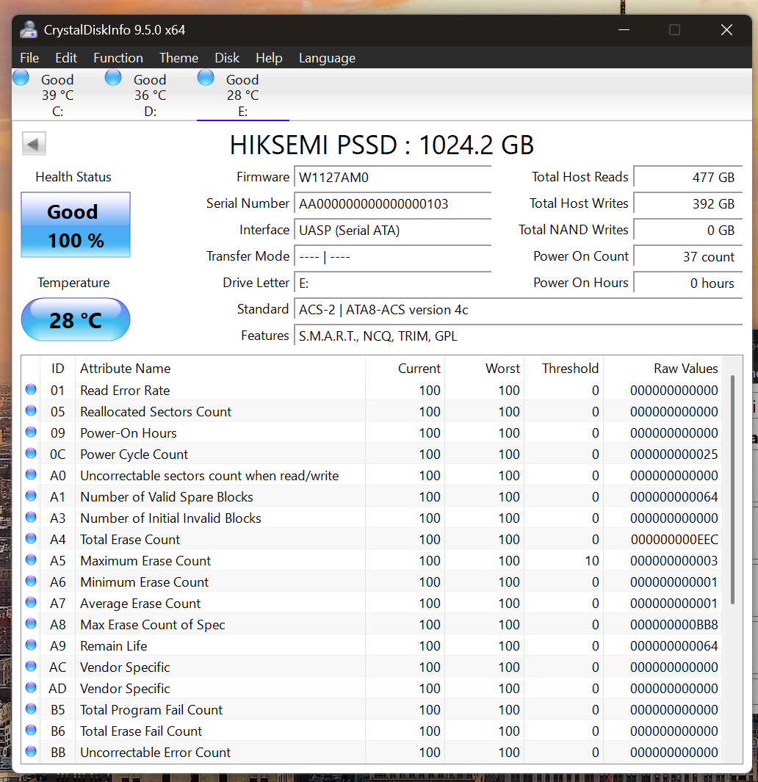
Task: Click the CrystalDiskInfo app icon in title bar
Action: click(29, 30)
